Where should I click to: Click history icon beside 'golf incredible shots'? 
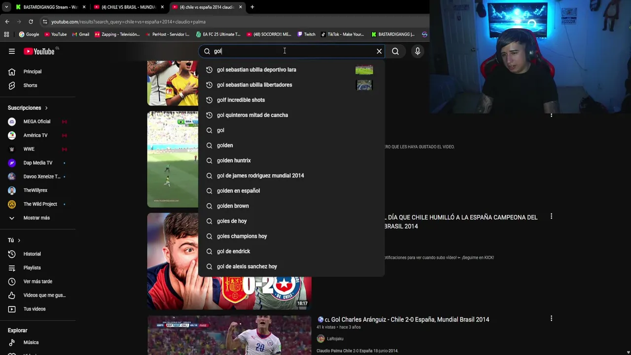(209, 100)
